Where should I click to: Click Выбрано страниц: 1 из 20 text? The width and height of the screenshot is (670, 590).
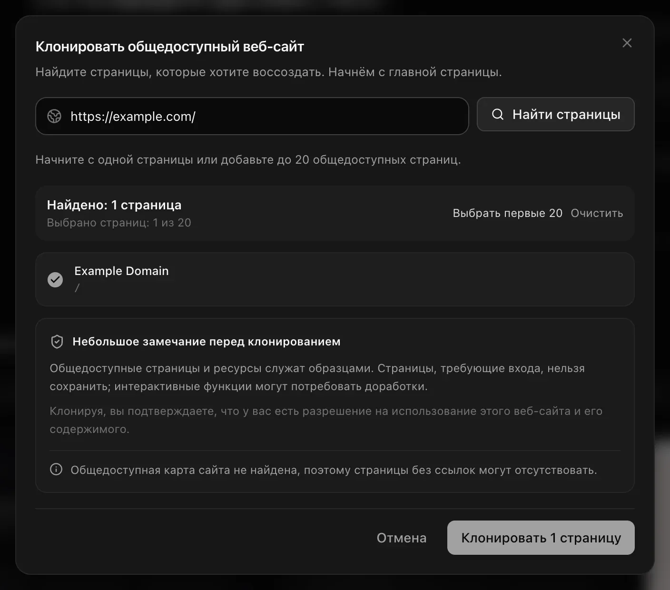click(x=119, y=223)
